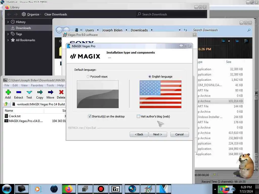The image size is (259, 194).
Task: Click Clear Downloads in Library
Action: point(56,14)
